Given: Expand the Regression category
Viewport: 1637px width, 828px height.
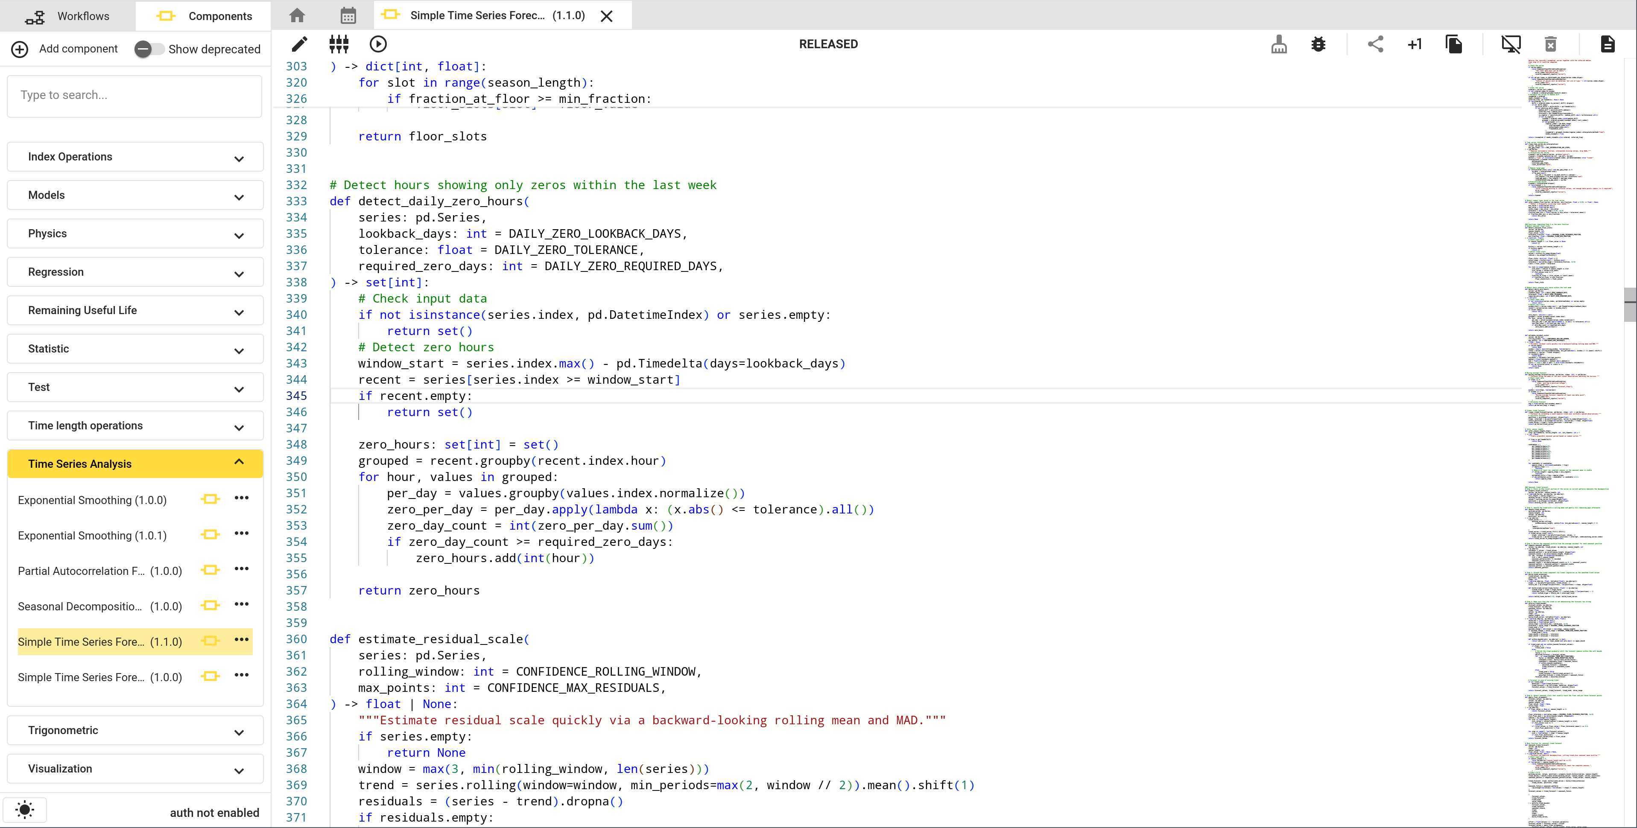Looking at the screenshot, I should click(x=135, y=272).
